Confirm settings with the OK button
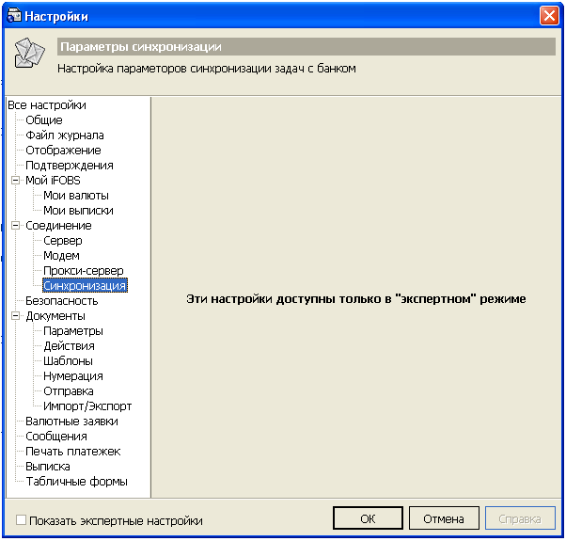The width and height of the screenshot is (566, 541). [368, 518]
